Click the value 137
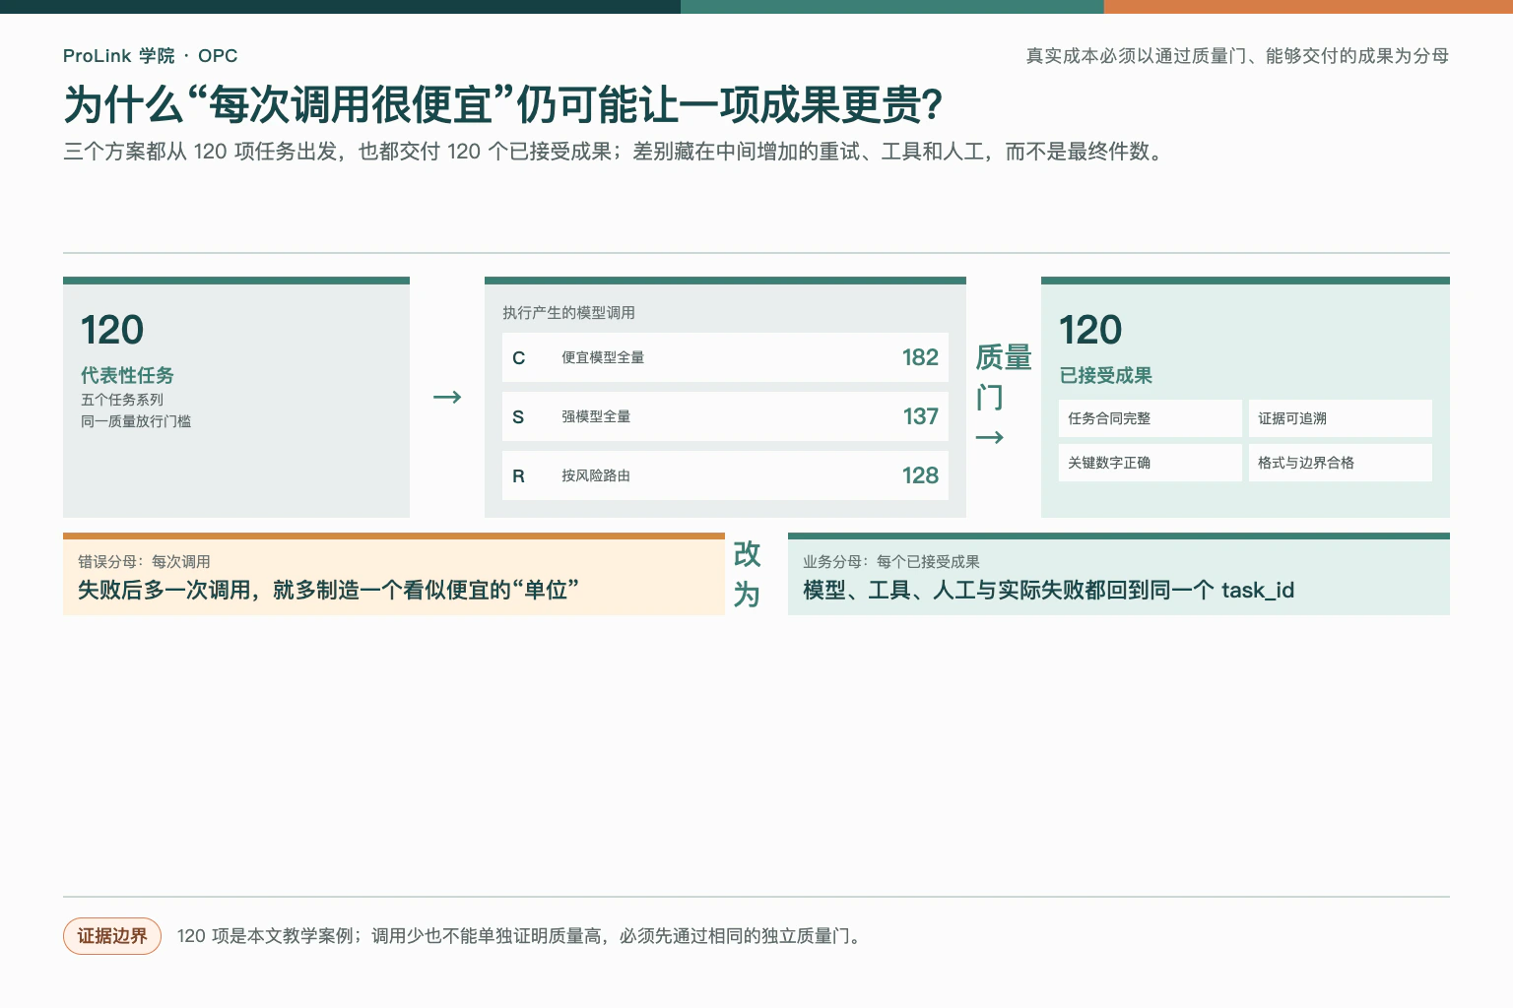The image size is (1513, 1008). (920, 416)
